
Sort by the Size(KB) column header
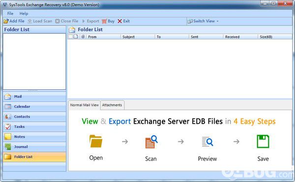(x=275, y=37)
